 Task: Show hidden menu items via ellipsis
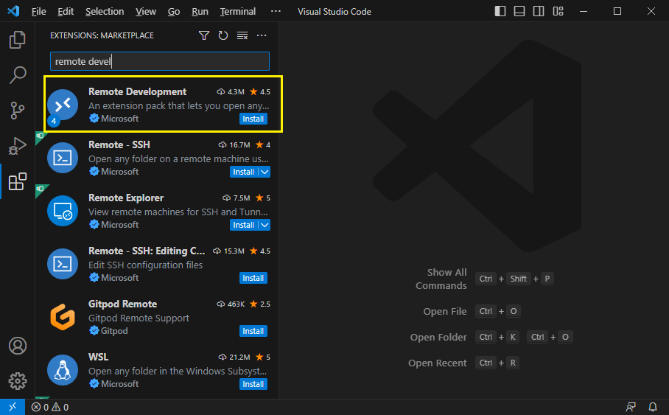276,11
